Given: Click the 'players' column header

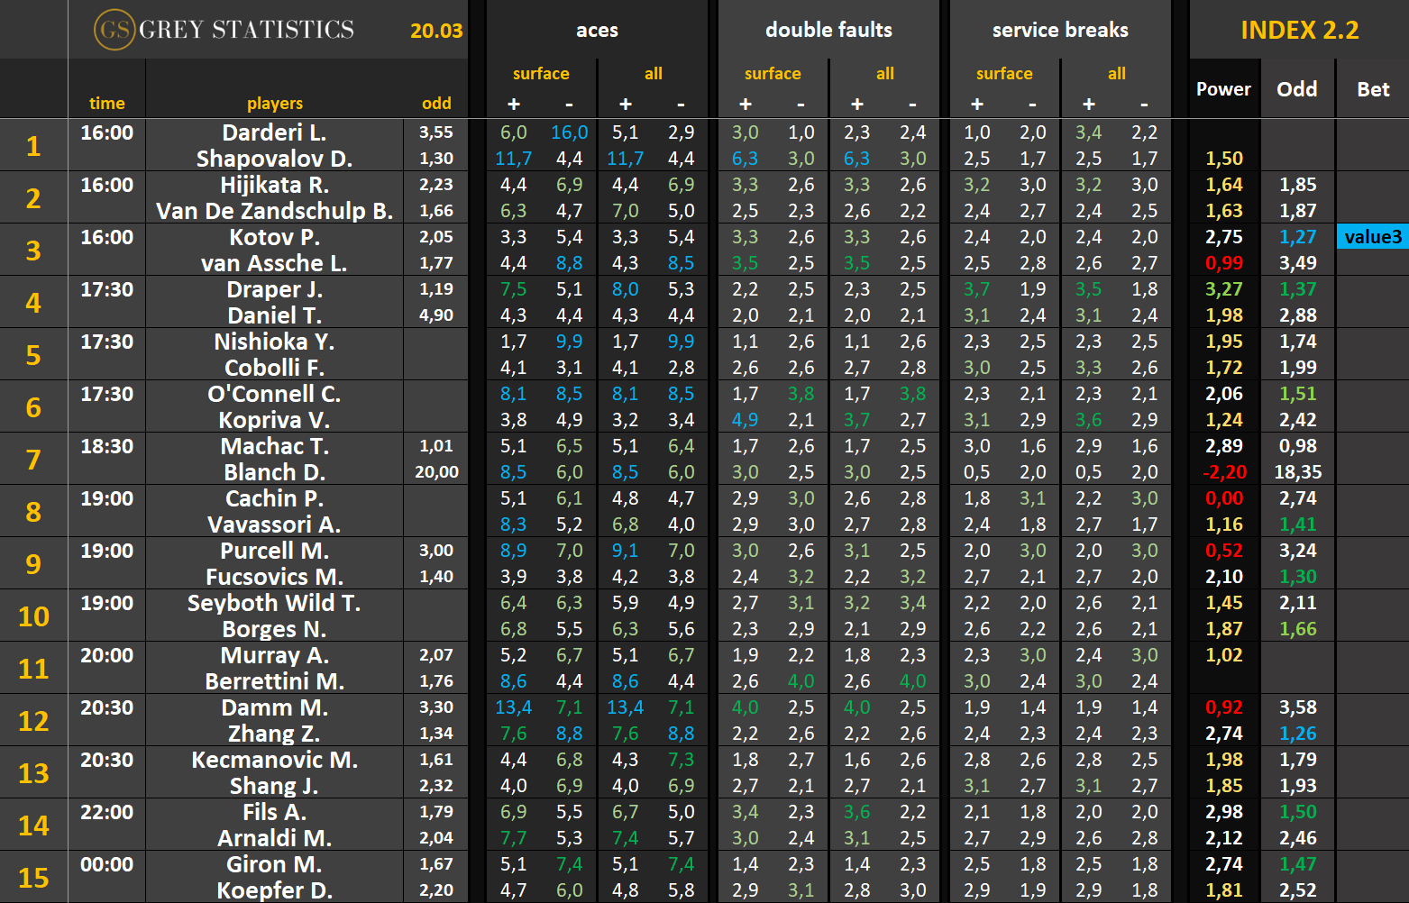Looking at the screenshot, I should pyautogui.click(x=275, y=104).
